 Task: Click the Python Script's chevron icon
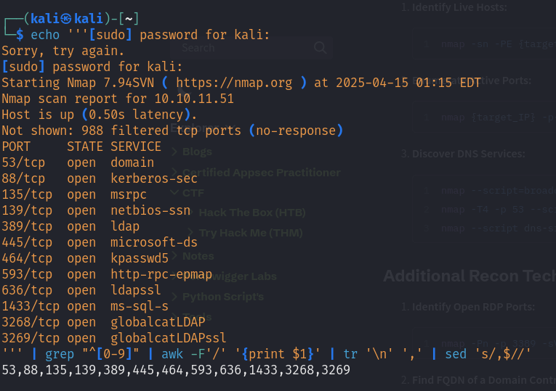coord(174,297)
